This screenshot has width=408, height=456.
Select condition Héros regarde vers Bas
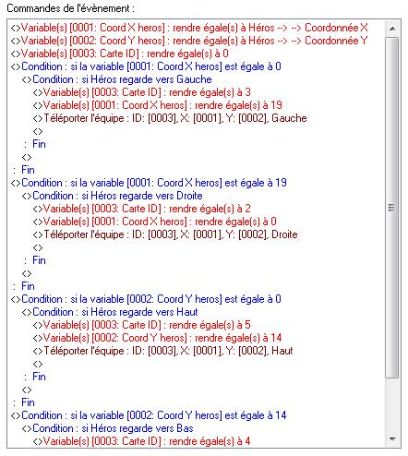click(x=108, y=428)
